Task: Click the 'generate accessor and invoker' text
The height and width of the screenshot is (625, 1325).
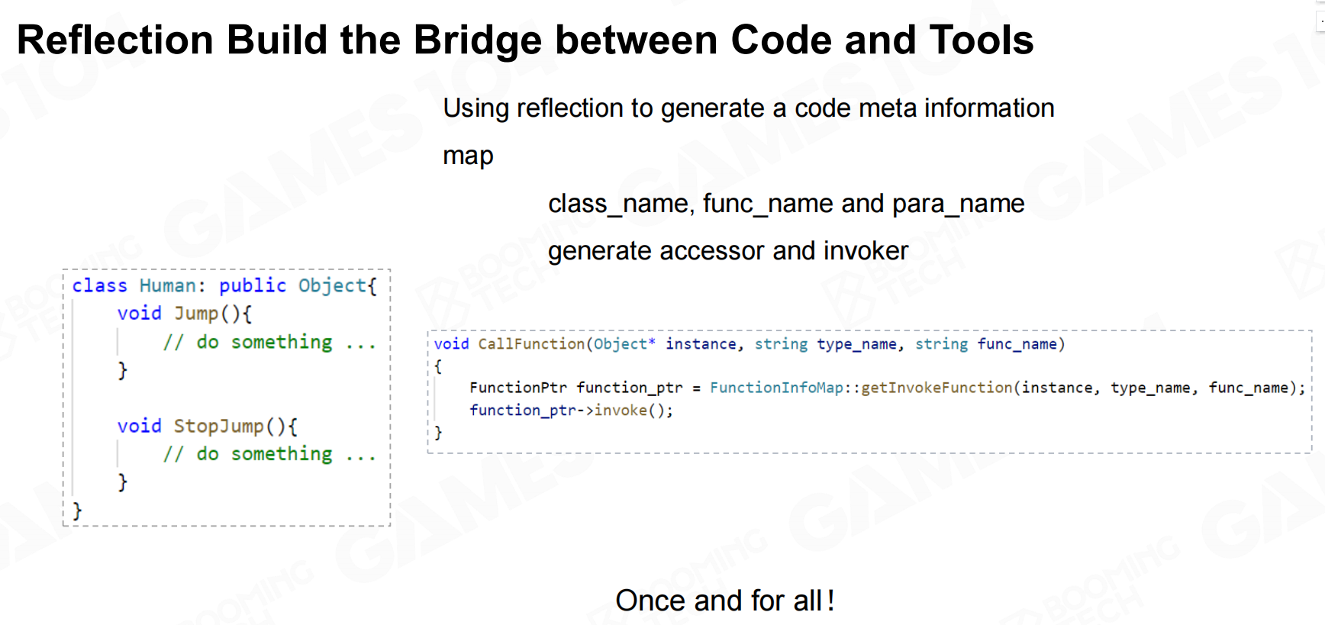Action: pos(728,251)
